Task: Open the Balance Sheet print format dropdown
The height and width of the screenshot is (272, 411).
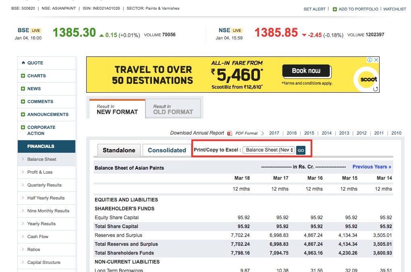Action: pos(269,150)
